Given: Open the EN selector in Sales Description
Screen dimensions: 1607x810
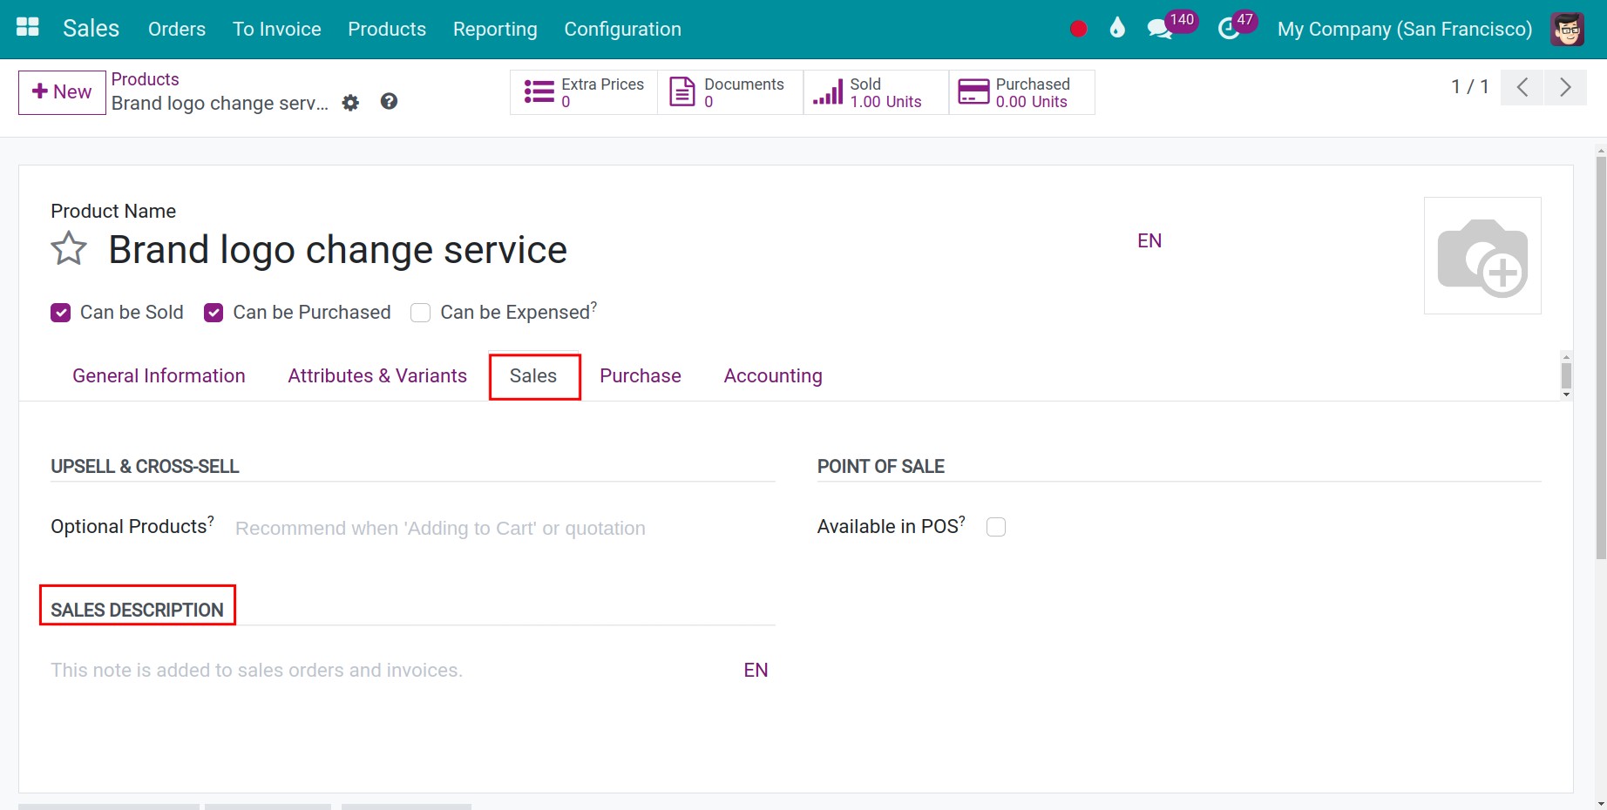Looking at the screenshot, I should click(755, 670).
